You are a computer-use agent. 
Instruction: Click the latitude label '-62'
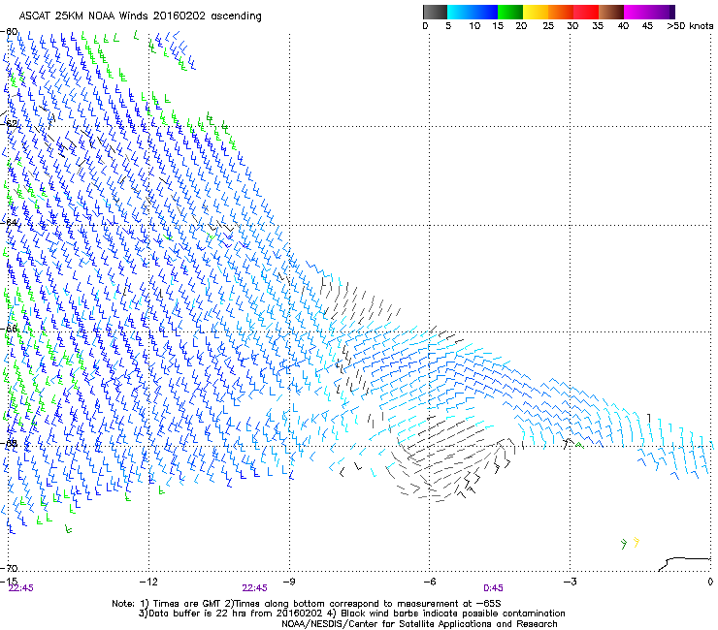10,123
